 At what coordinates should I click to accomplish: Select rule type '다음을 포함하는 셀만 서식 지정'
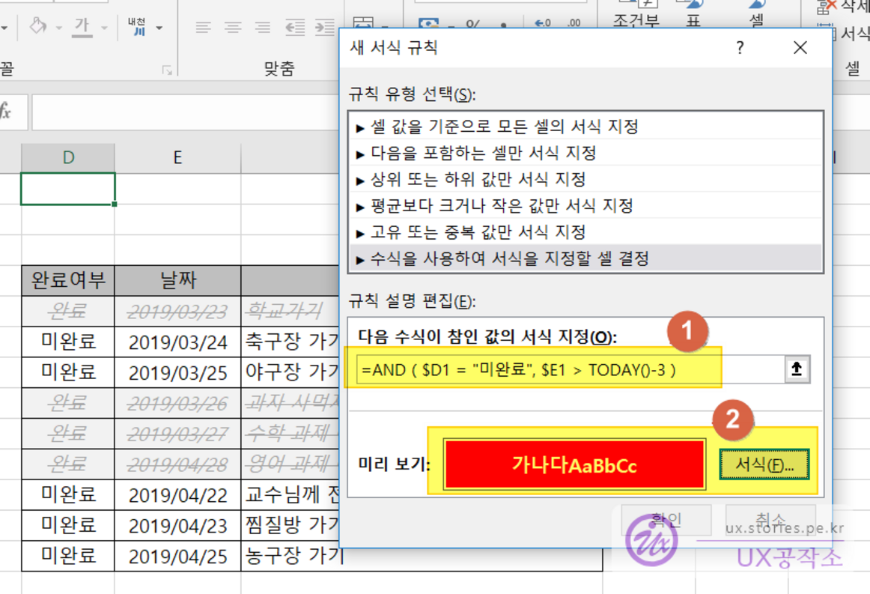(483, 153)
